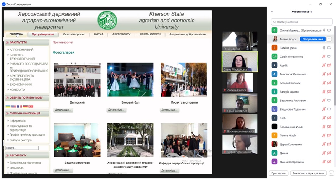Open Про університет menu tab
Image resolution: width=336 pixels, height=179 pixels.
click(43, 34)
